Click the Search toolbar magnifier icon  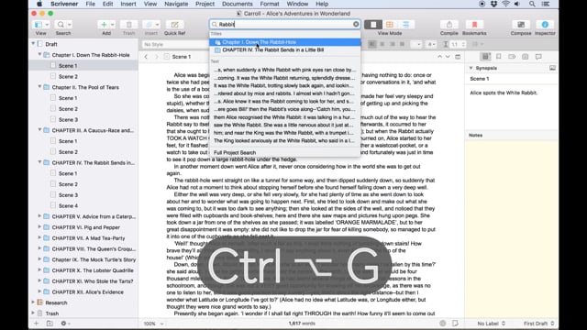pos(61,25)
